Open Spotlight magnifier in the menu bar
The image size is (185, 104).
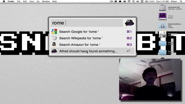(x=181, y=1)
